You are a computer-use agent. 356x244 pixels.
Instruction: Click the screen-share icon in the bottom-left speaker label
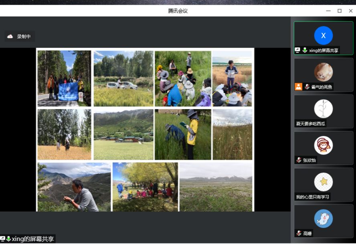point(2,238)
